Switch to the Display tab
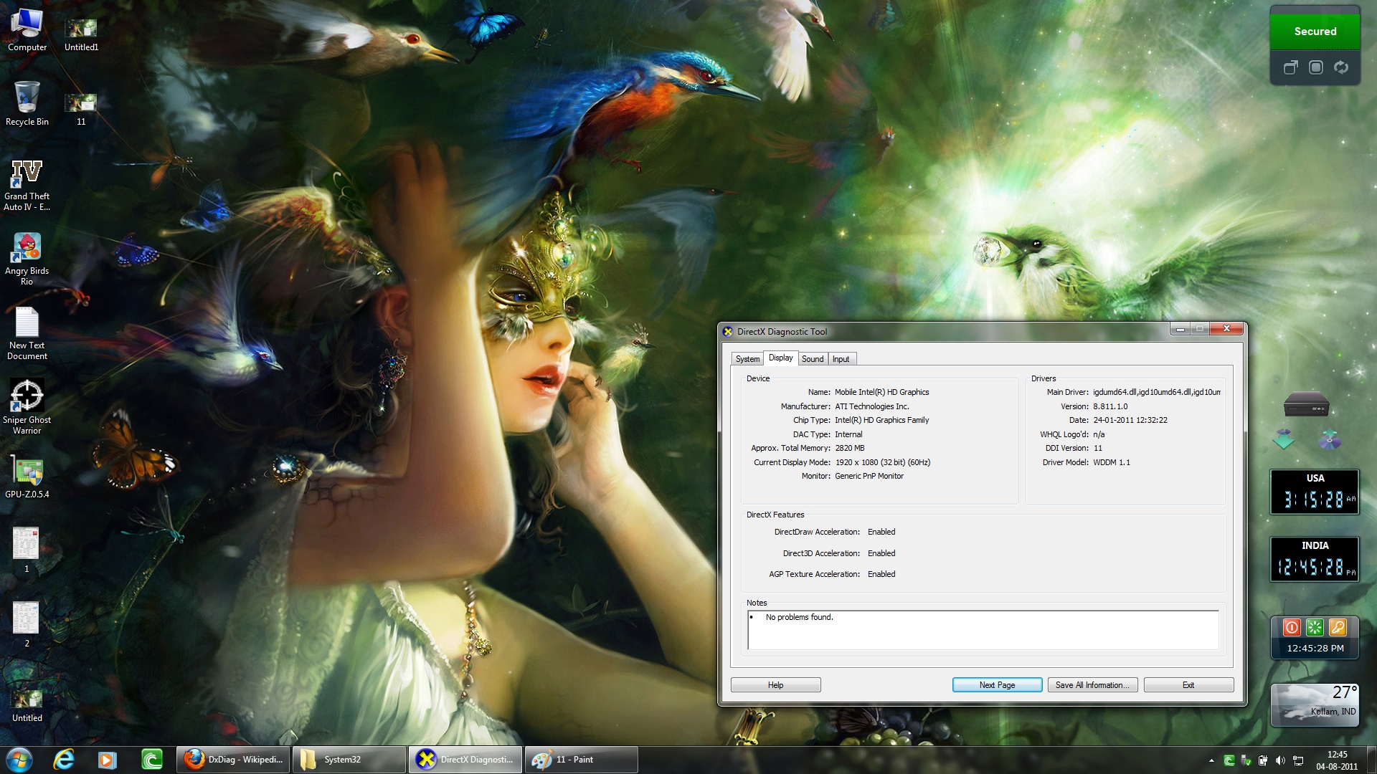Screen dimensions: 1377x774 tap(780, 358)
